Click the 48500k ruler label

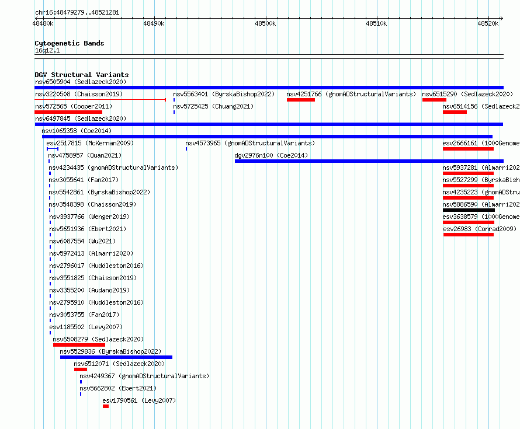point(265,23)
